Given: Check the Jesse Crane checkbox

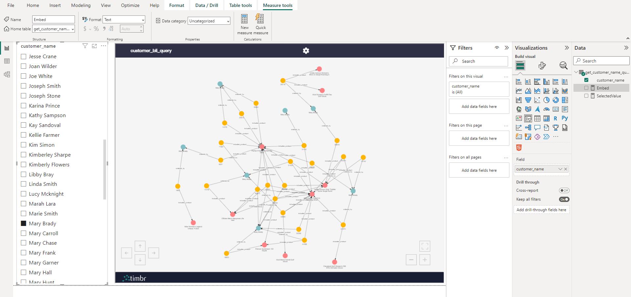Looking at the screenshot, I should [x=24, y=57].
